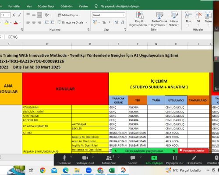Click Ekle insert cells button
This screenshot has width=219, height=175.
(188, 19)
